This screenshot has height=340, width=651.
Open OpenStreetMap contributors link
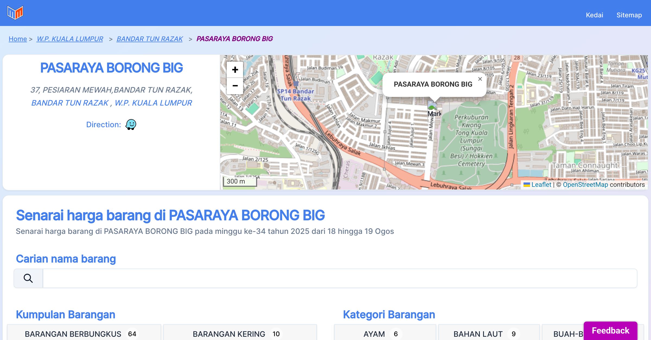click(585, 185)
